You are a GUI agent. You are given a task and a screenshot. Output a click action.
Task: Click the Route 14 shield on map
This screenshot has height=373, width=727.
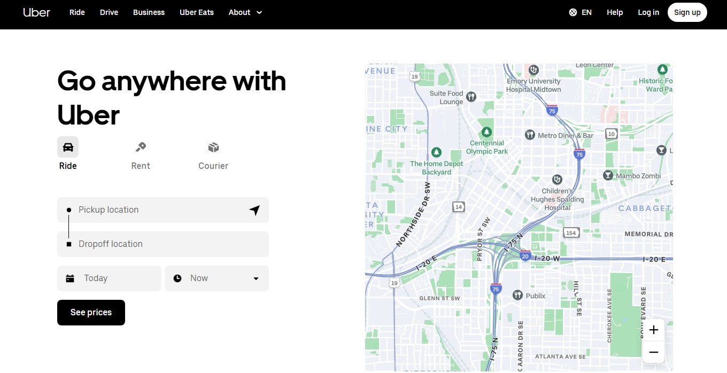pyautogui.click(x=458, y=207)
